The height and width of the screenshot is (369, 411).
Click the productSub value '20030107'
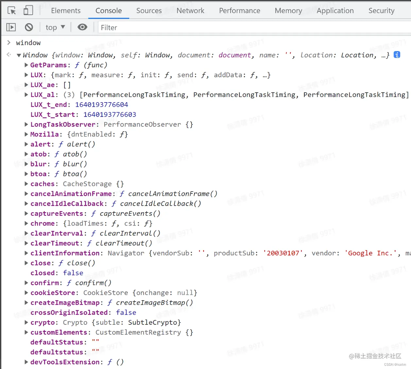click(283, 253)
